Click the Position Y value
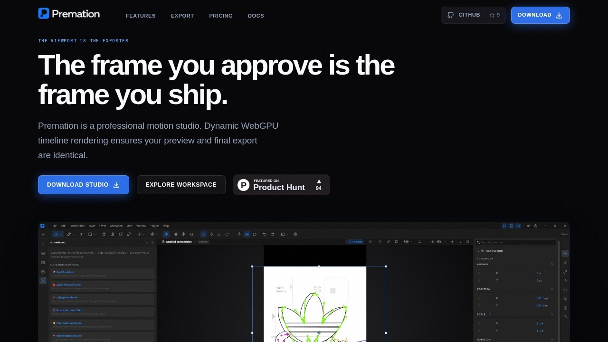608x342 pixels. pyautogui.click(x=541, y=305)
